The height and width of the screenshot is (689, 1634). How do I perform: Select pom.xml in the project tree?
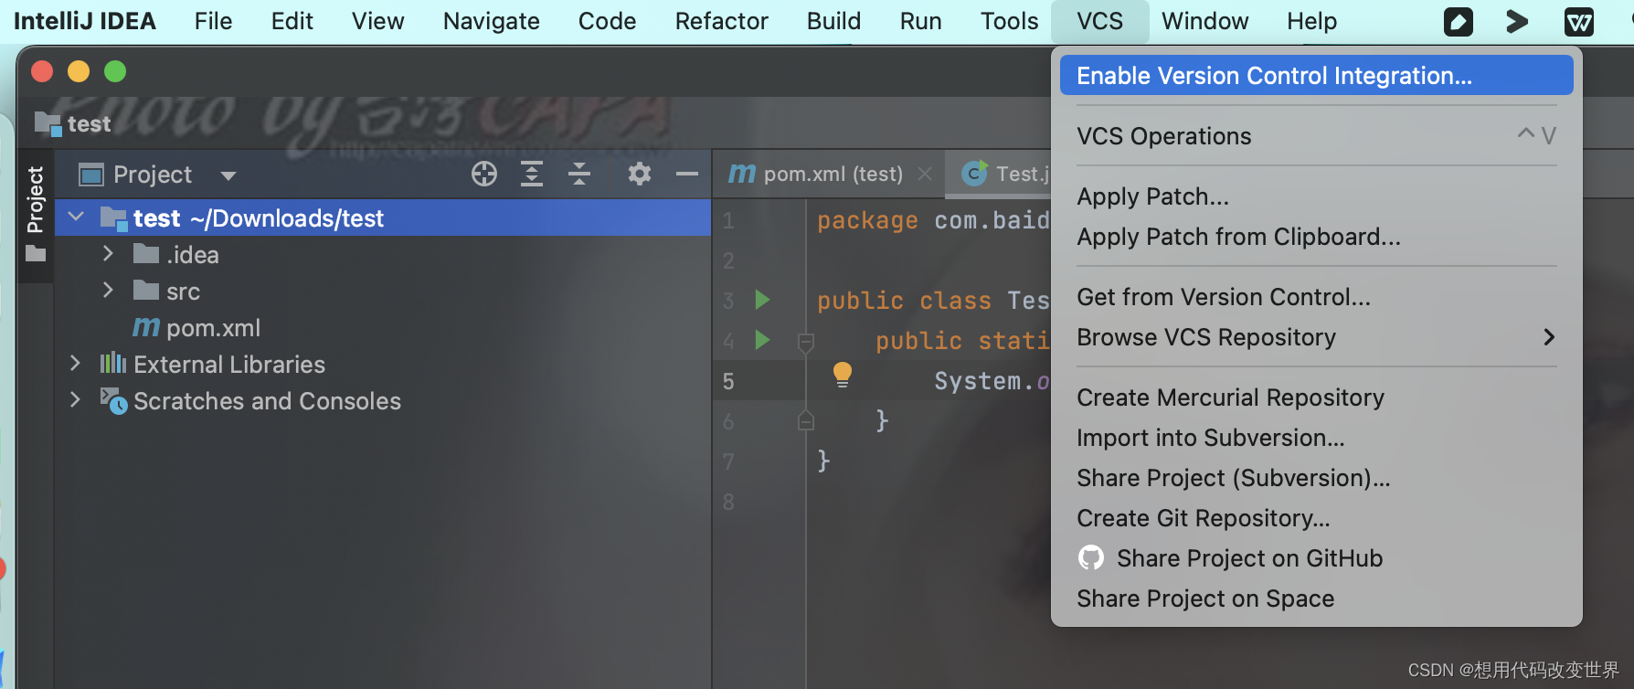pos(214,327)
